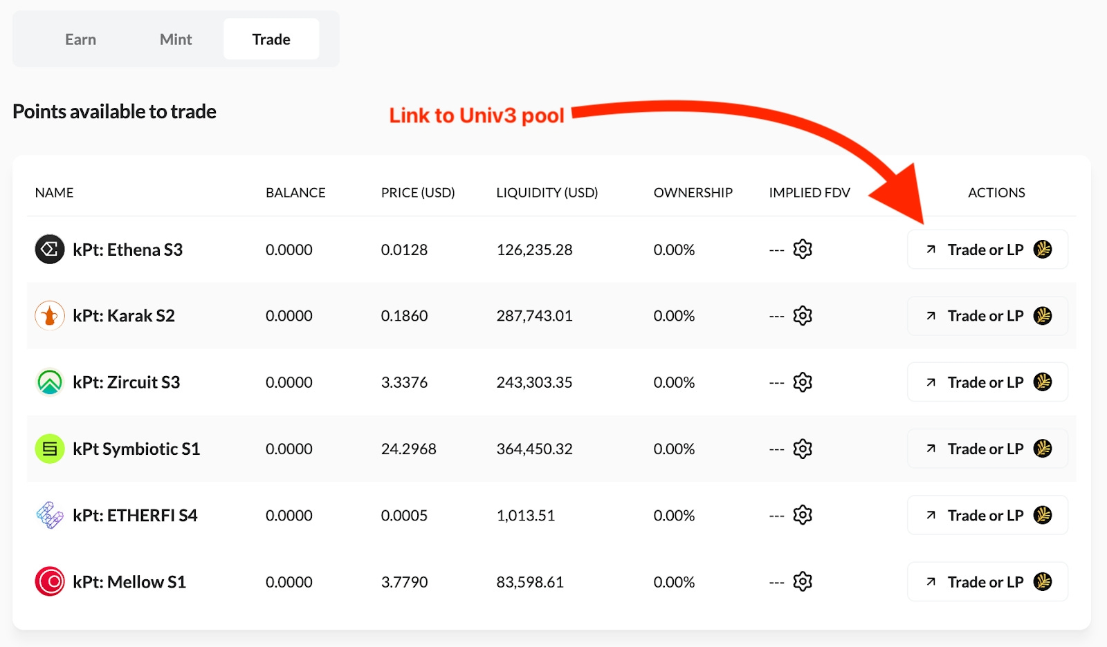The image size is (1107, 647).
Task: Click price value 0.1860
Action: point(404,316)
